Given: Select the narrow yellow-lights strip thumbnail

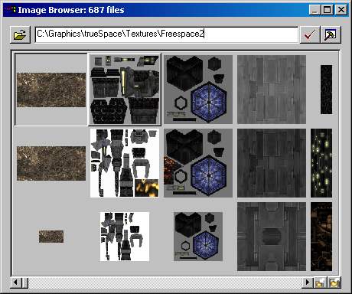Looking at the screenshot, I should coord(321,163).
